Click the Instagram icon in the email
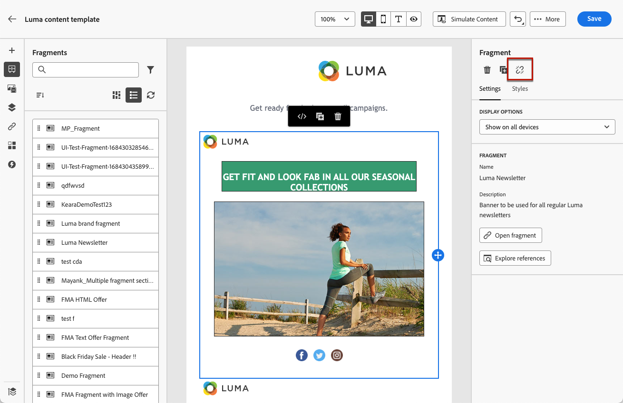623x403 pixels. click(x=337, y=355)
